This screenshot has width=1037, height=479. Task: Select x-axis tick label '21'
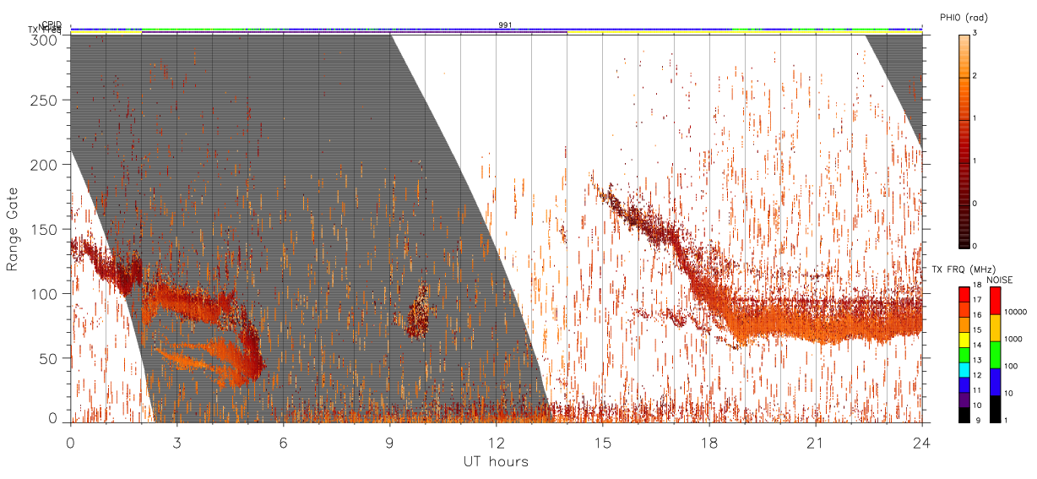(815, 443)
